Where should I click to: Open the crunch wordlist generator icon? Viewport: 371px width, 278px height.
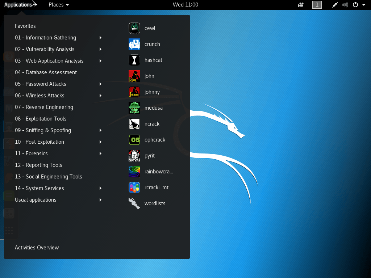coord(134,44)
